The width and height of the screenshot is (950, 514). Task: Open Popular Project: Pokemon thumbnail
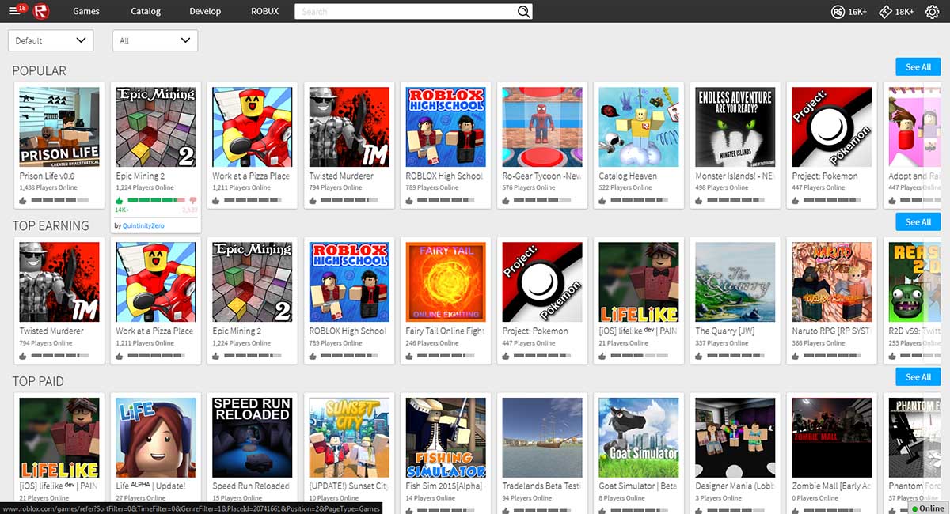(x=832, y=127)
